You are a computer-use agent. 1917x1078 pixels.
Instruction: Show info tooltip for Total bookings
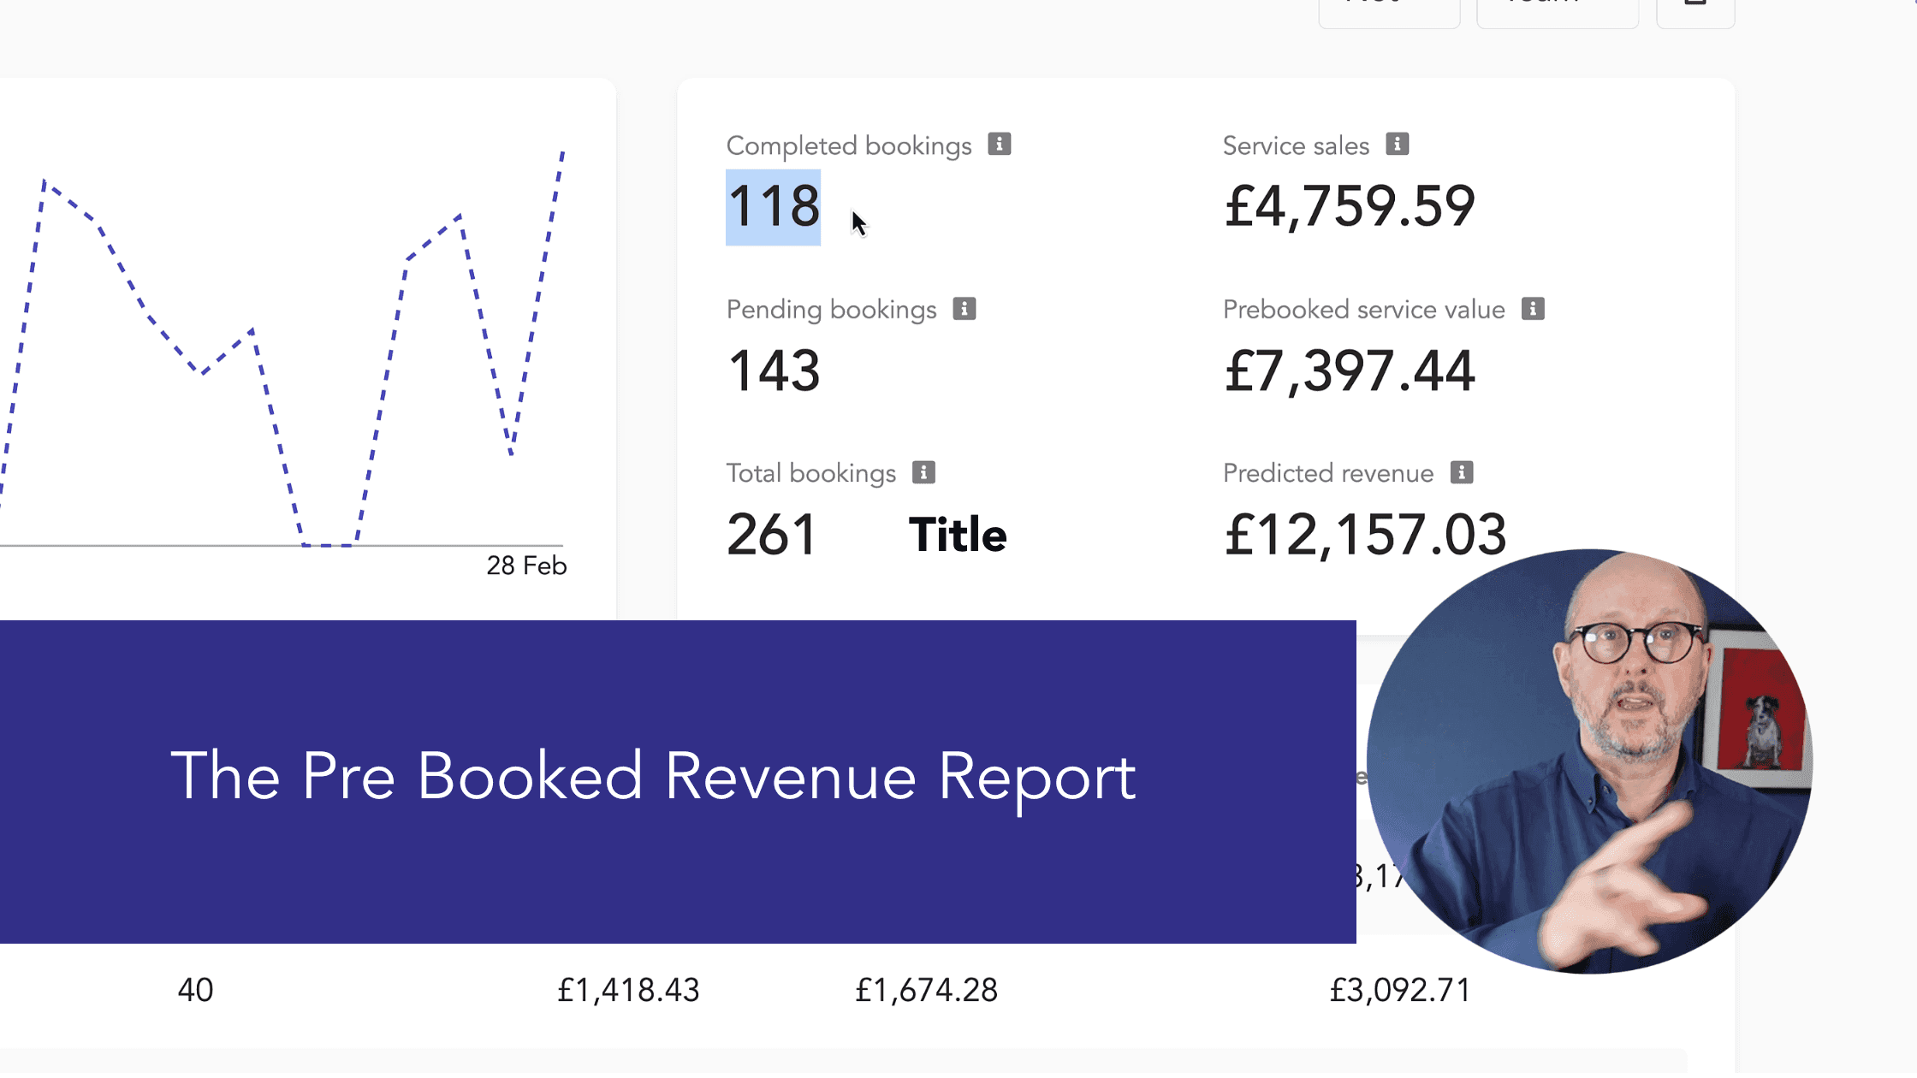coord(923,472)
